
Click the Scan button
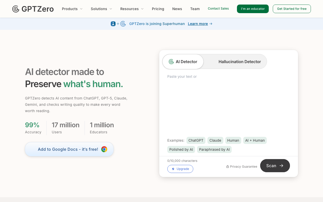pyautogui.click(x=275, y=166)
